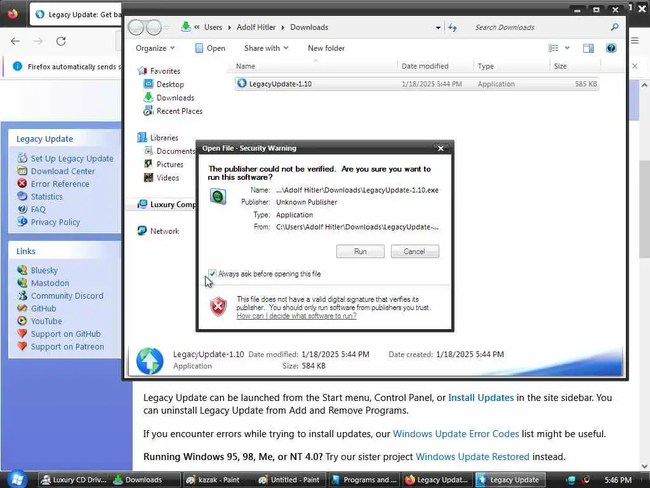Click Users in the address breadcrumb
The width and height of the screenshot is (650, 488).
click(213, 27)
